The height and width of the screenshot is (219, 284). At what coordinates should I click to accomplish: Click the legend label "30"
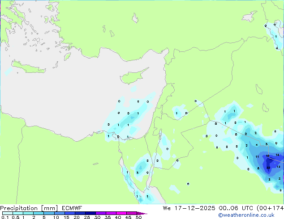tap(97, 217)
